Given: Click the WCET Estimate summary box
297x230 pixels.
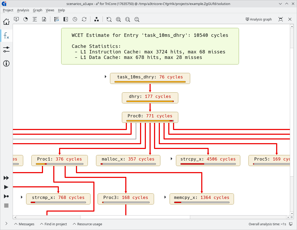Looking at the screenshot, I should [x=150, y=46].
